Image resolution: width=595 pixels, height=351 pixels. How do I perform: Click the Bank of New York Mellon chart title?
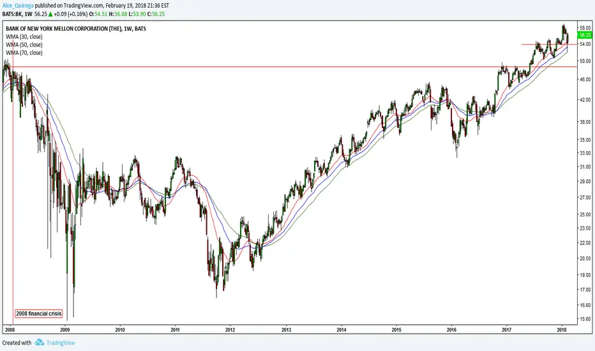[x=76, y=29]
